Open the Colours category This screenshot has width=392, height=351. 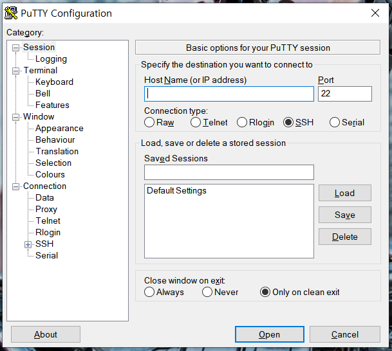coord(50,174)
